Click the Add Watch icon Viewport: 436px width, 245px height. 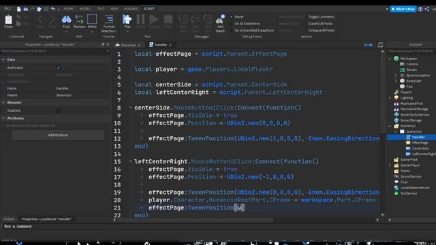[220, 20]
